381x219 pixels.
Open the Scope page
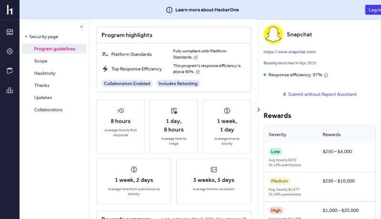pyautogui.click(x=40, y=61)
